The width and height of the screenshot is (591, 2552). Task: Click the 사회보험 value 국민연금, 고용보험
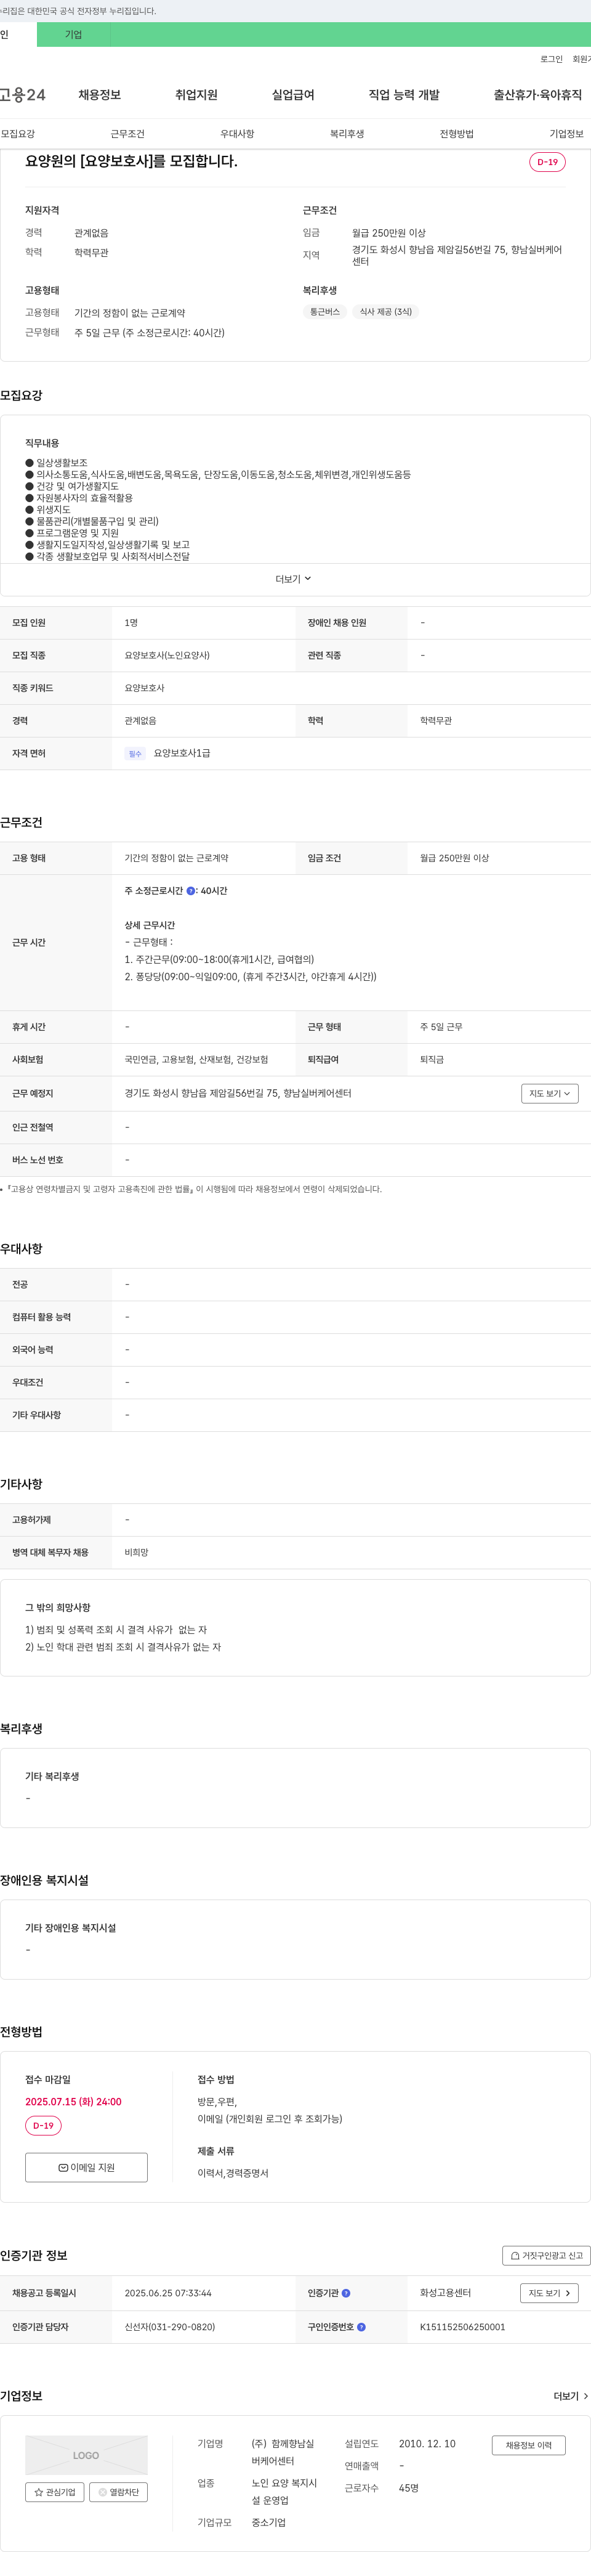click(196, 1059)
